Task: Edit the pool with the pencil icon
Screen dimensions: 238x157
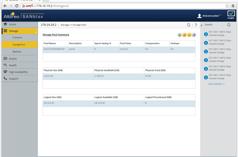Action: [184, 35]
